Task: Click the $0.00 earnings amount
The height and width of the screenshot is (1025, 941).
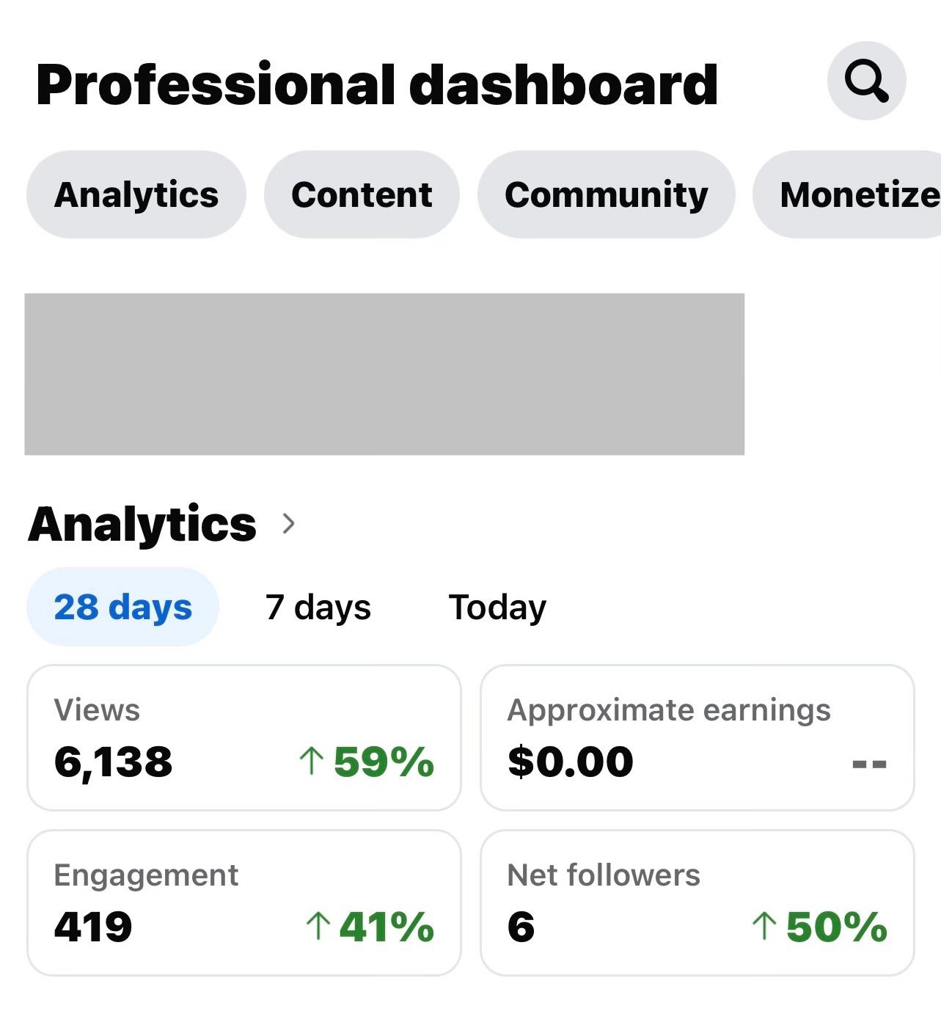Action: tap(571, 761)
